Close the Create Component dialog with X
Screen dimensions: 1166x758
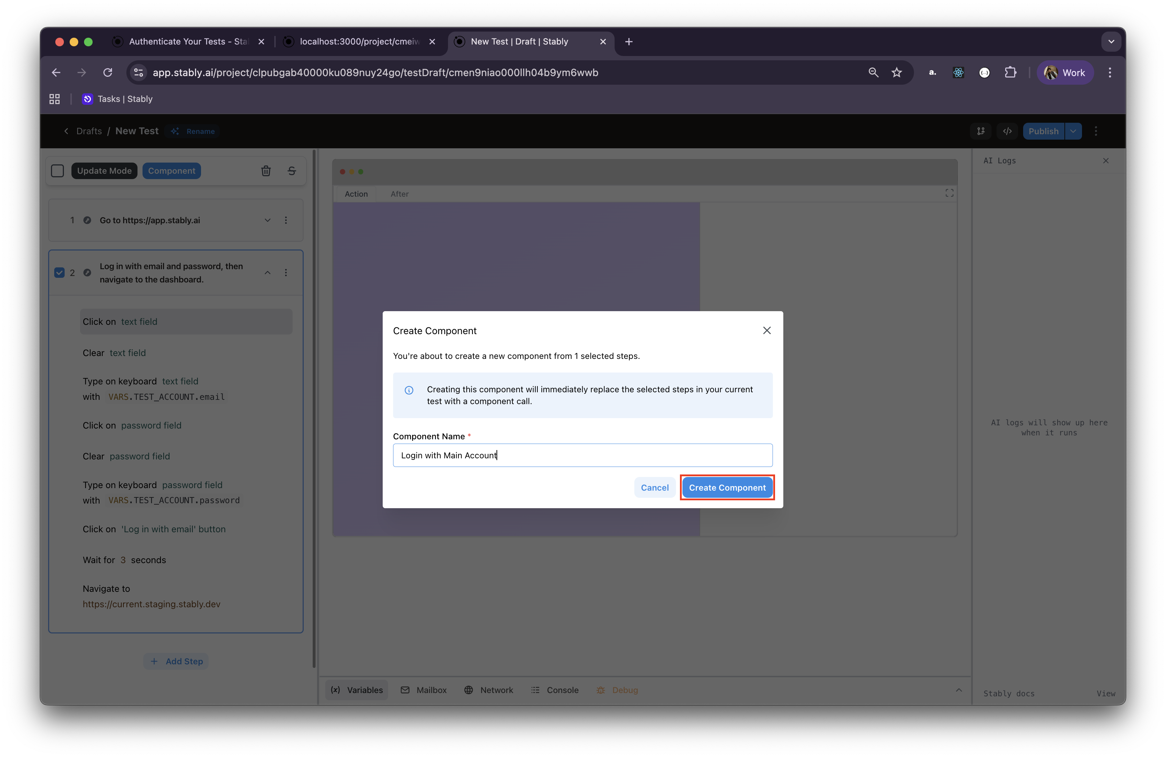pyautogui.click(x=767, y=331)
